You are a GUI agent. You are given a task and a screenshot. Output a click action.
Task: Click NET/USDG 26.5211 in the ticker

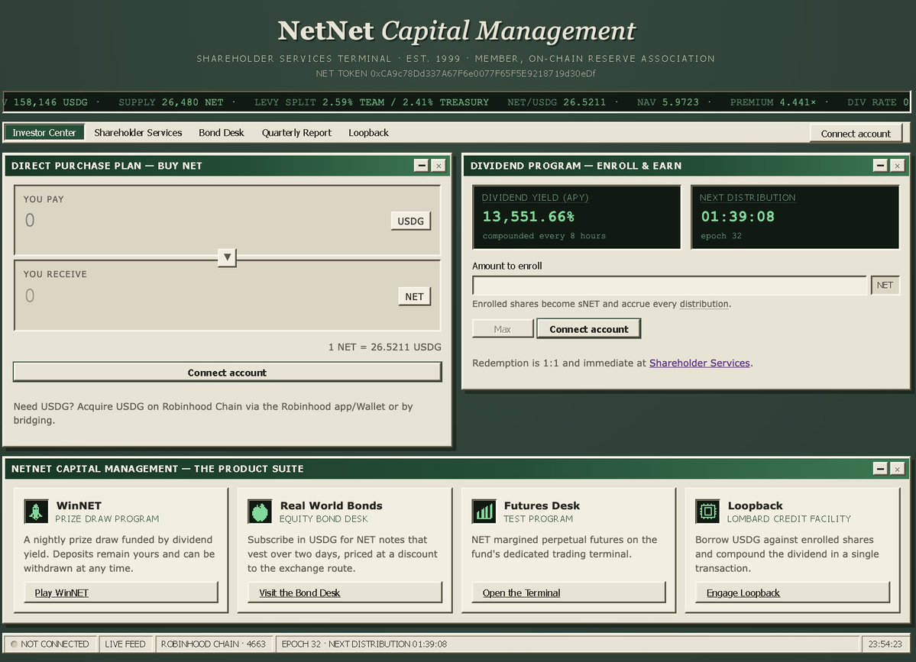(x=557, y=102)
